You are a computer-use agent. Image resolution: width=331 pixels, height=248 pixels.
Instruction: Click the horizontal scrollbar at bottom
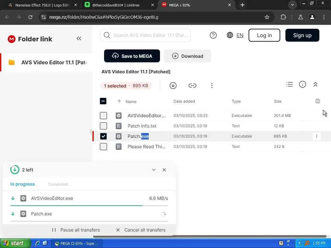pyautogui.click(x=210, y=236)
